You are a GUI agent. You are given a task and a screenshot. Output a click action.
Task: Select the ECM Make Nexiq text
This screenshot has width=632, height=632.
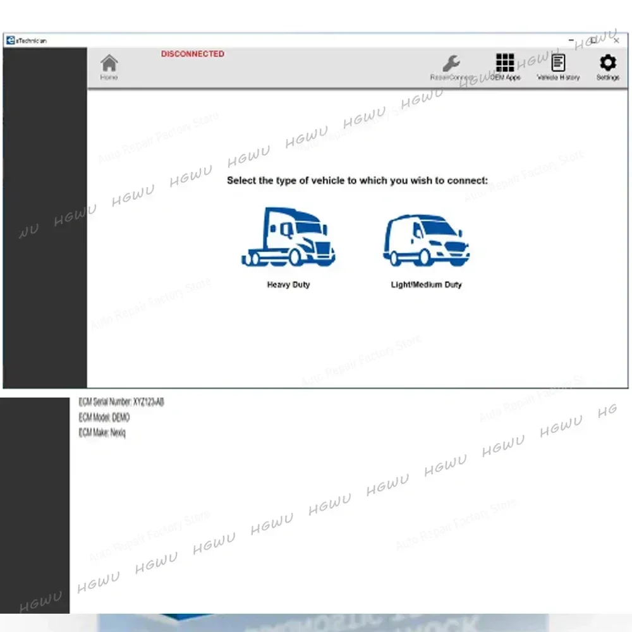(x=101, y=432)
